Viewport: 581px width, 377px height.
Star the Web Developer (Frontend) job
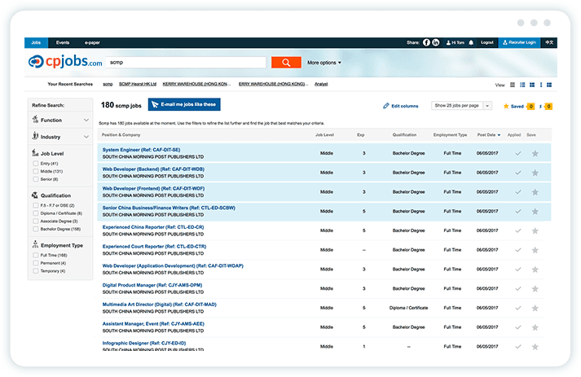[x=535, y=192]
